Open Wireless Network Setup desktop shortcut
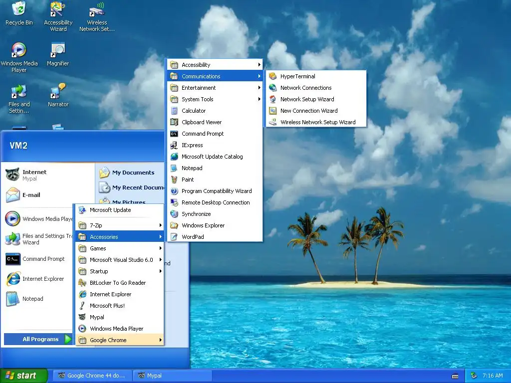The height and width of the screenshot is (383, 511). [x=97, y=16]
